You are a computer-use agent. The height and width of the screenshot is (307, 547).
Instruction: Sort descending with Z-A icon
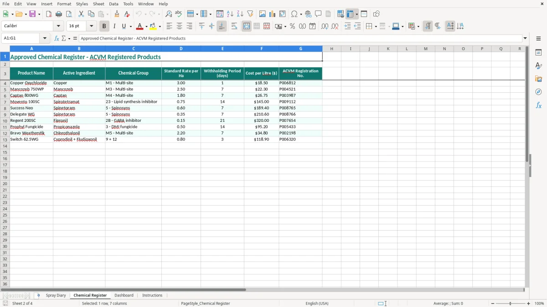tap(240, 14)
